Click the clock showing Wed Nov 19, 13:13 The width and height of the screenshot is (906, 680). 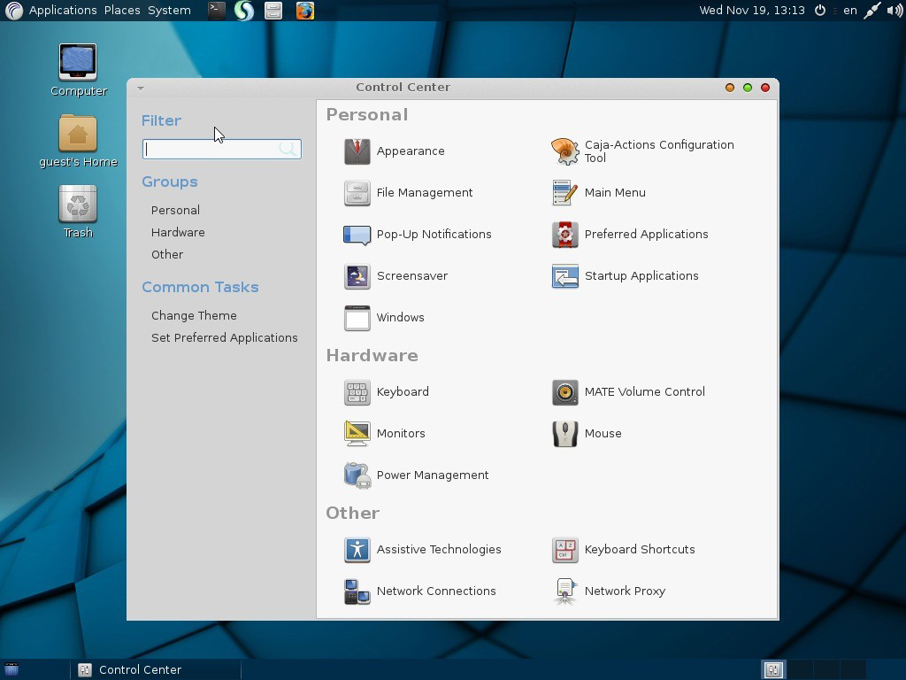click(x=752, y=11)
